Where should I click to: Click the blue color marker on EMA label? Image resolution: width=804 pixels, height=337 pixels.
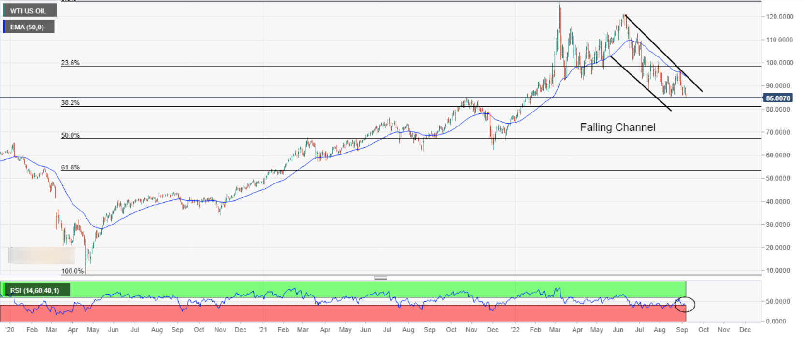click(4, 27)
